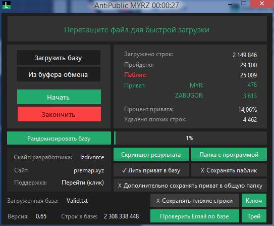Click the 'Загрузить базу' button
Viewport: 274px width, 226px height.
point(59,58)
